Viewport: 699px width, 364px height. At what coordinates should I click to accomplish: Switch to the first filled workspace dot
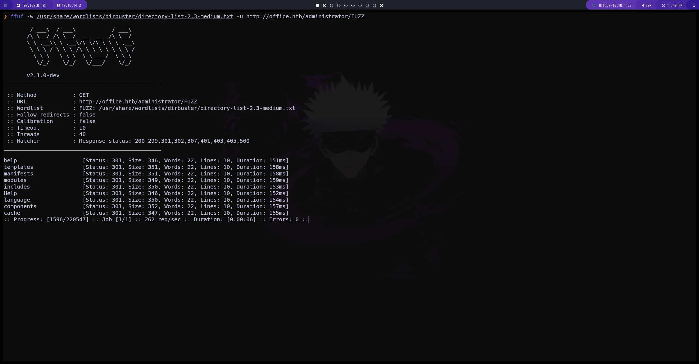coord(317,5)
